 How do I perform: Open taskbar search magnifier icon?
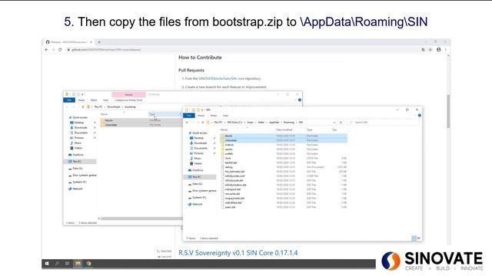tap(57, 264)
